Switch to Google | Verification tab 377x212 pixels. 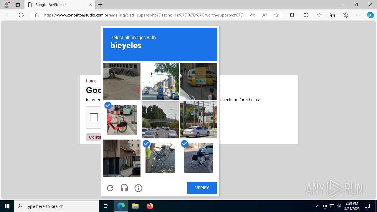click(60, 5)
